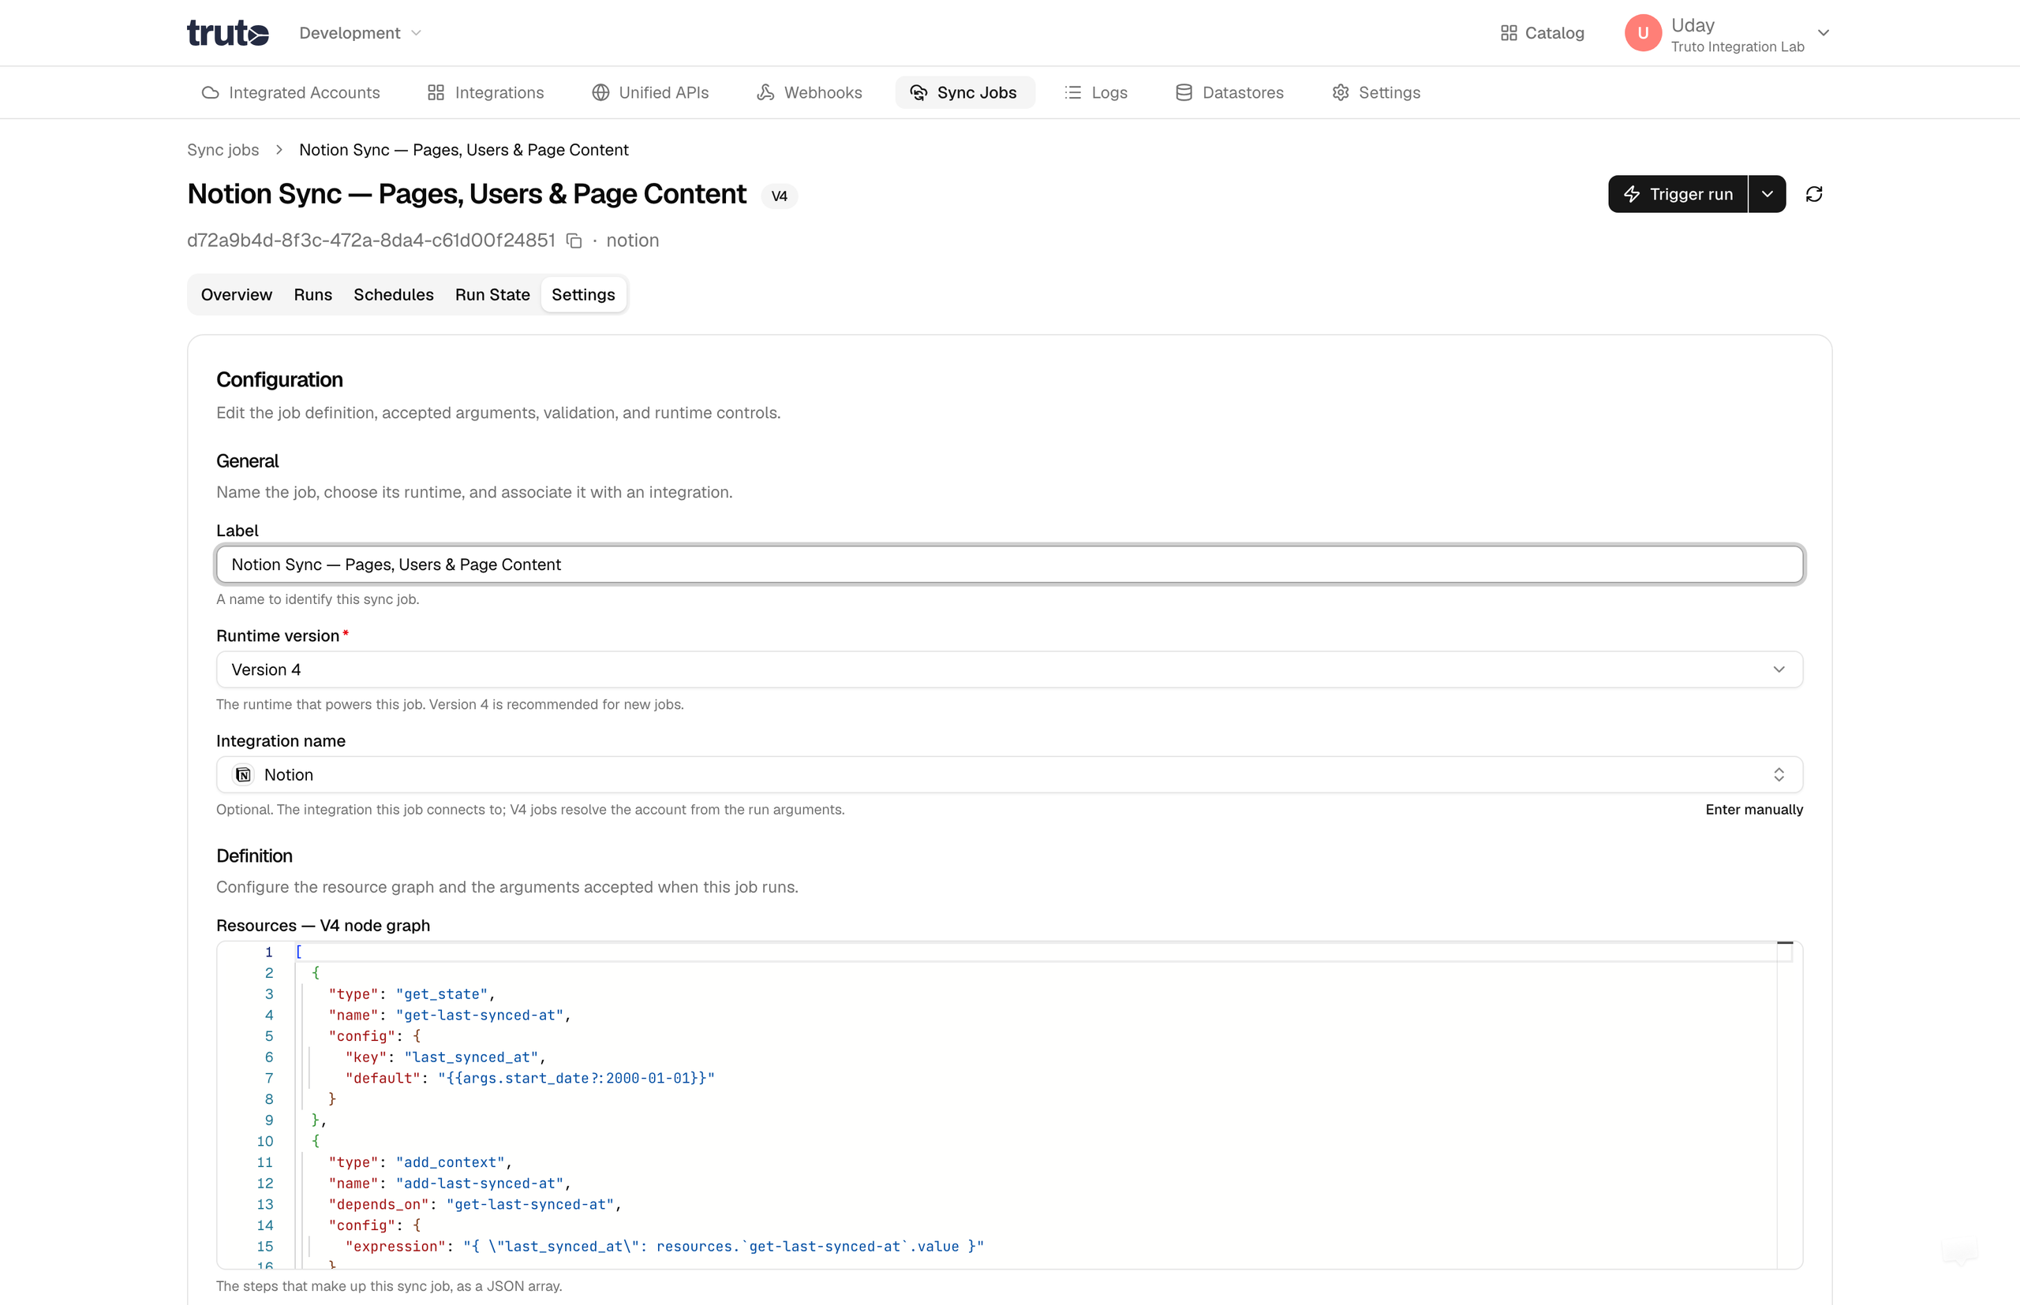Open the Schedules tab
This screenshot has height=1305, width=2020.
pyautogui.click(x=394, y=295)
